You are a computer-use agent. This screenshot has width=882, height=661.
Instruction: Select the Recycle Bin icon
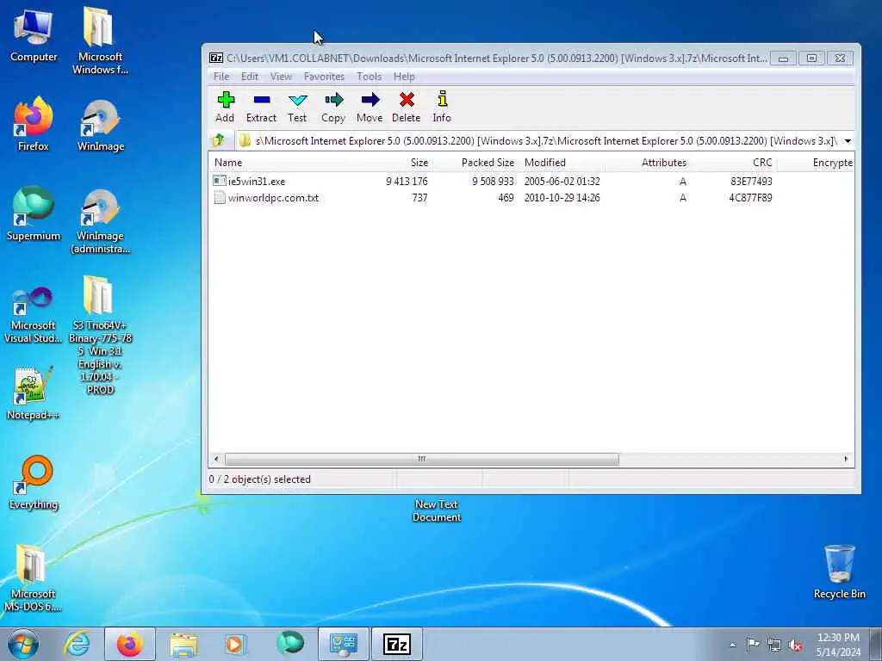click(839, 571)
